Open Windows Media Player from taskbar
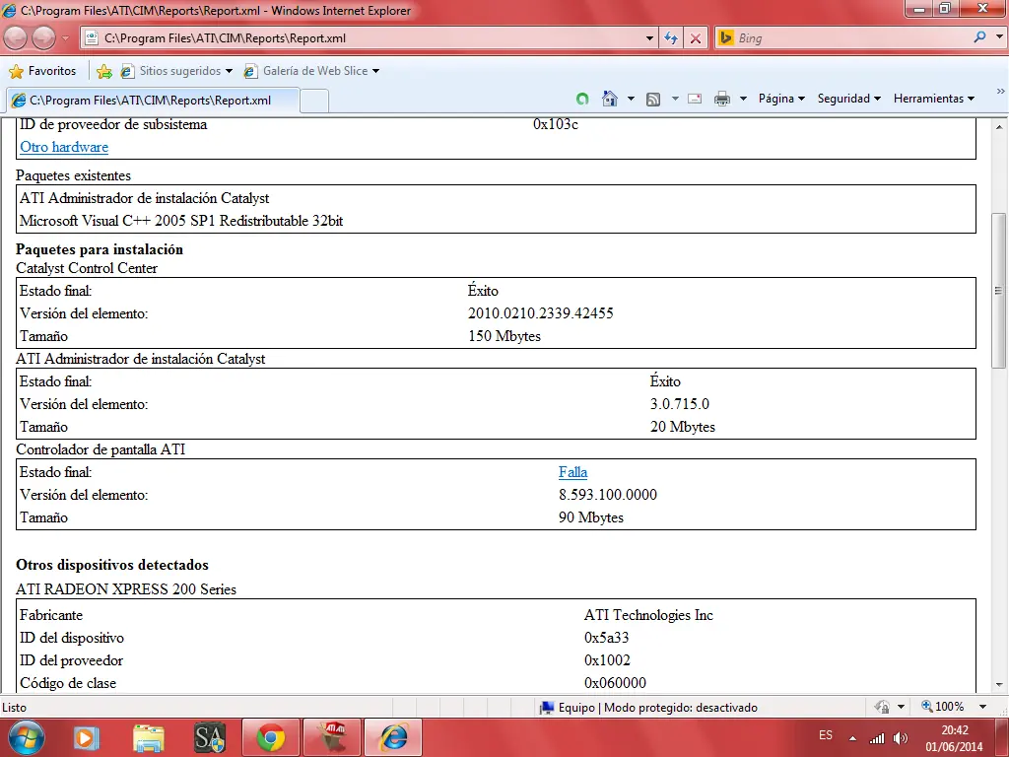Screen dimensions: 1009x757 coord(87,737)
